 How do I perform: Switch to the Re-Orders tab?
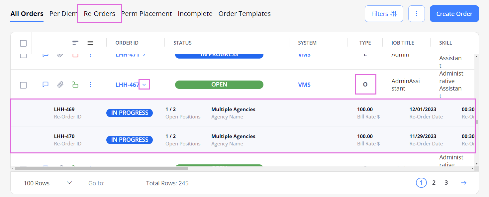(99, 14)
